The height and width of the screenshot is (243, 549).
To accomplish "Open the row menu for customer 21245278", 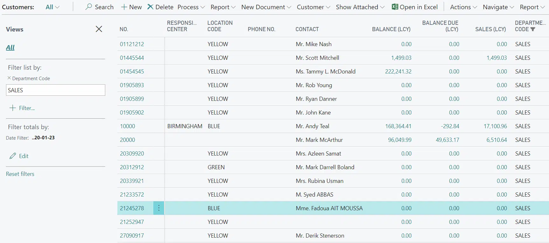I will click(159, 208).
